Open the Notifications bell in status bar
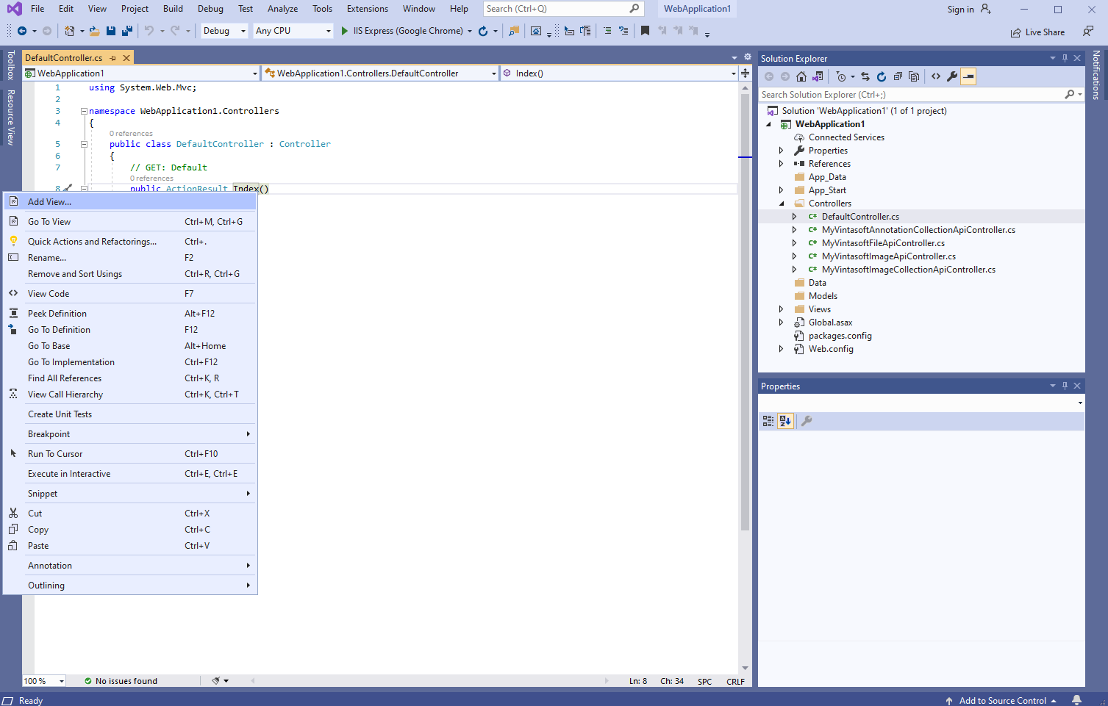The image size is (1108, 706). pyautogui.click(x=1077, y=700)
